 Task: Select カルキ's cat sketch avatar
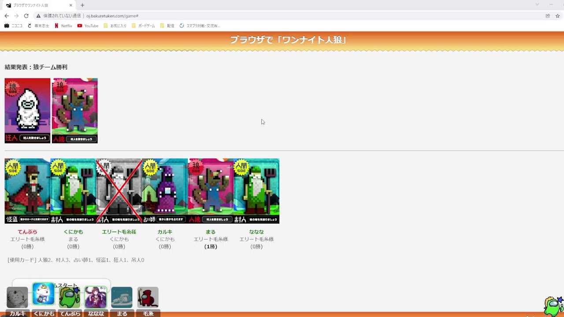[17, 298]
